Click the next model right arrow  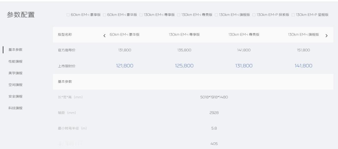(327, 35)
